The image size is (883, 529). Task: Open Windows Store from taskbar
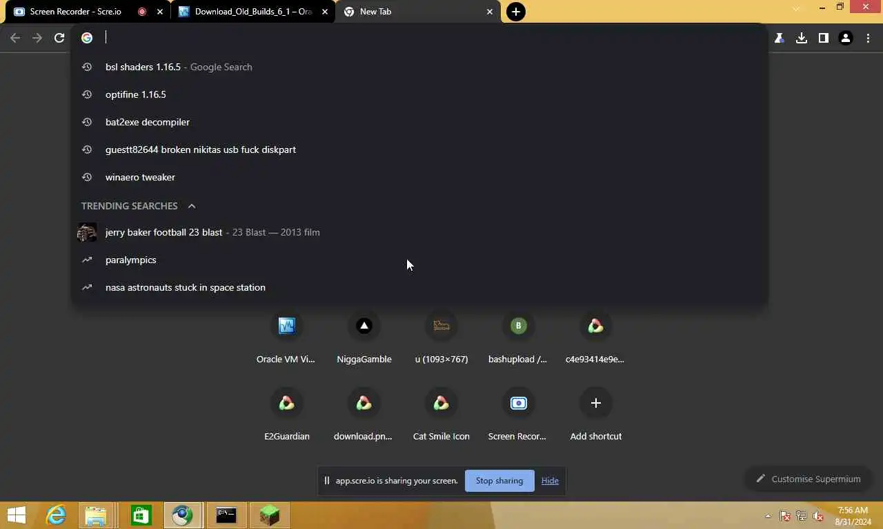click(x=141, y=515)
